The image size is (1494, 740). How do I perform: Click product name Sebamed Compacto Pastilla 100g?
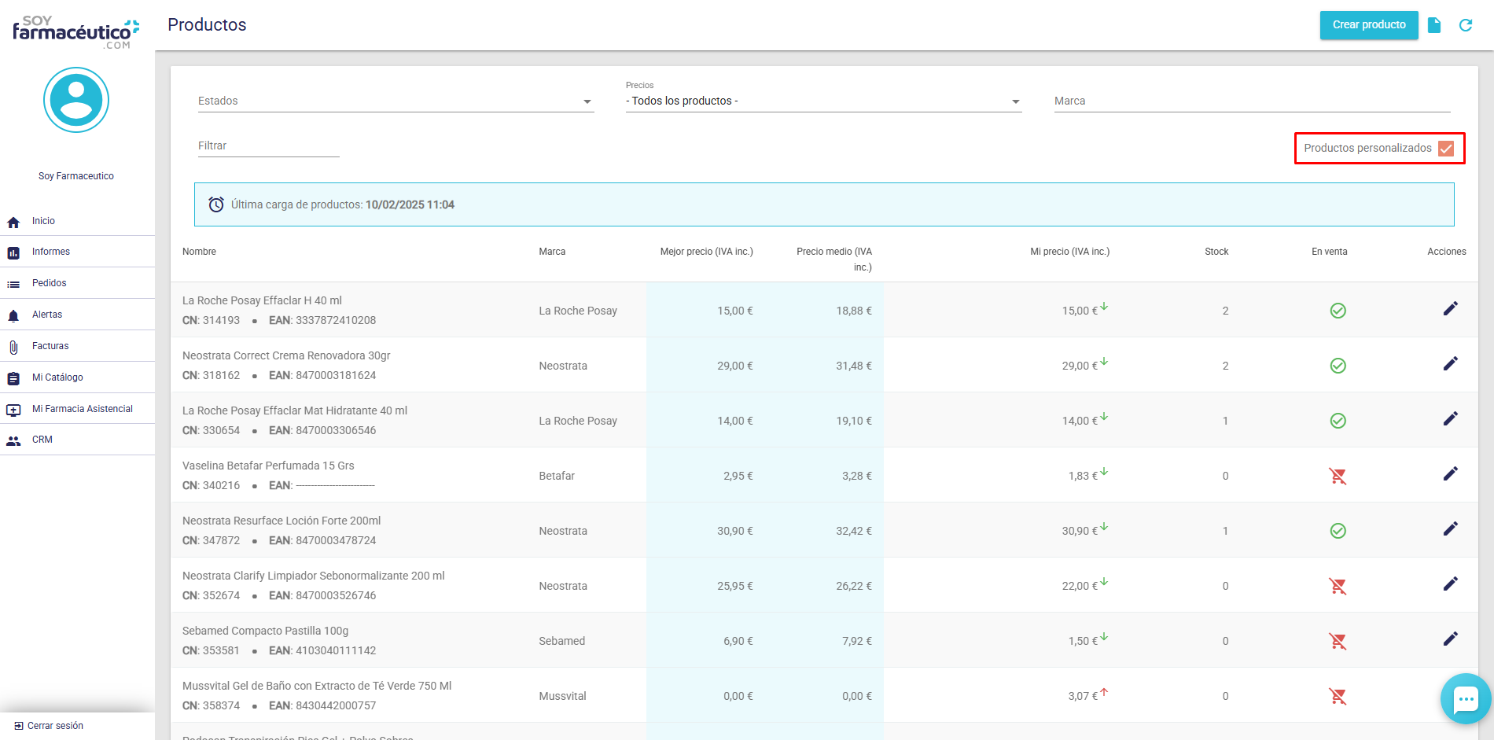click(265, 631)
